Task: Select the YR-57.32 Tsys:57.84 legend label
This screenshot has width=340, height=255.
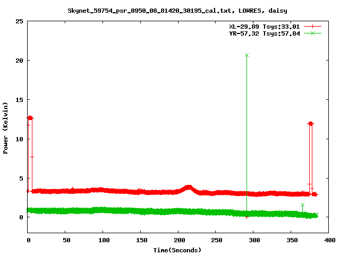Action: 265,33
